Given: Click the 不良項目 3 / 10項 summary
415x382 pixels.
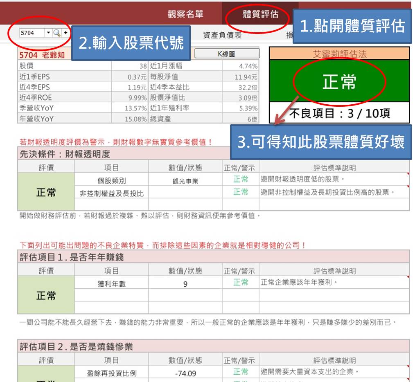Looking at the screenshot, I should coord(339,113).
